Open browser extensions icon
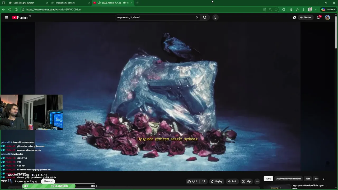338x190 pixels. [x=284, y=9]
